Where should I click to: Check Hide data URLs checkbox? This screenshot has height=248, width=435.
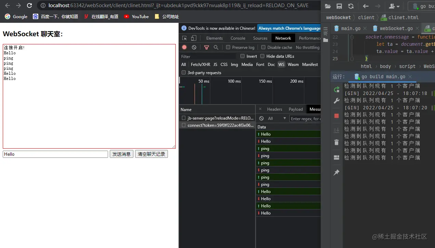[x=262, y=56]
